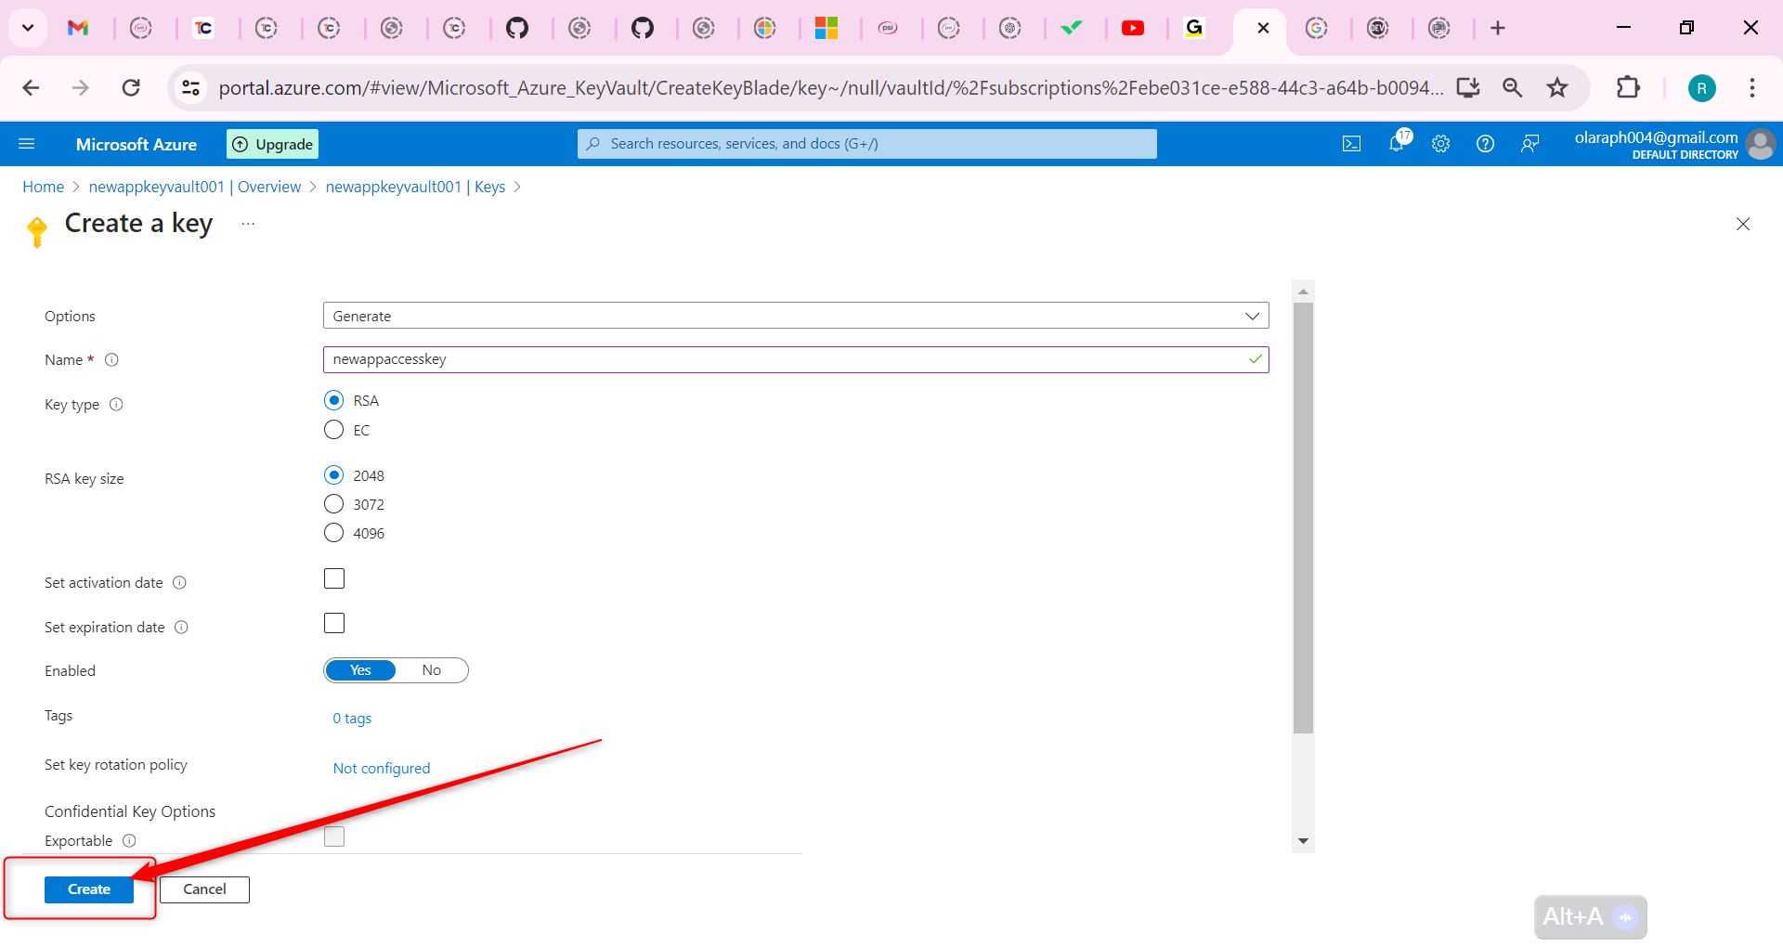Choose 3072 RSA key size
Viewport: 1783px width, 947px height.
point(334,504)
